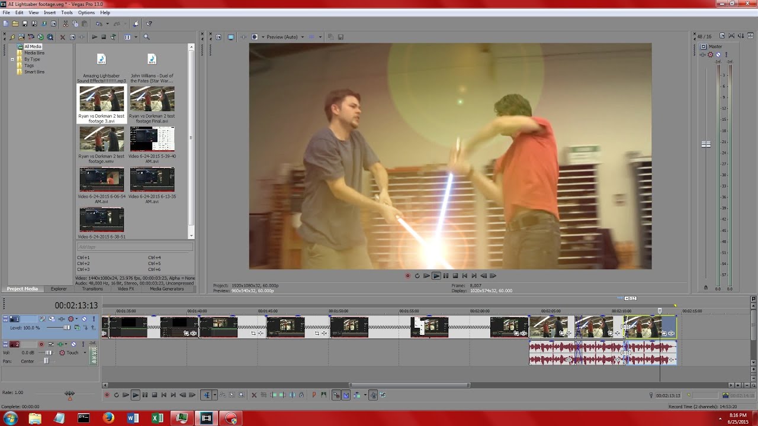Image resolution: width=758 pixels, height=426 pixels.
Task: Select Ryan vs Dorkman 2 test footage Final.avi thumbnail
Action: point(152,99)
